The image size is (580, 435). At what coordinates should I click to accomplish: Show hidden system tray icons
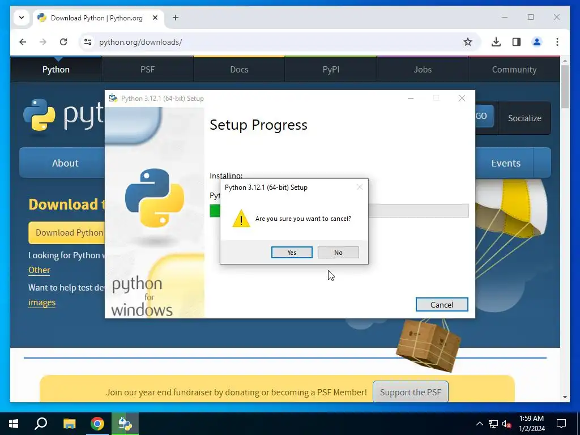(479, 424)
